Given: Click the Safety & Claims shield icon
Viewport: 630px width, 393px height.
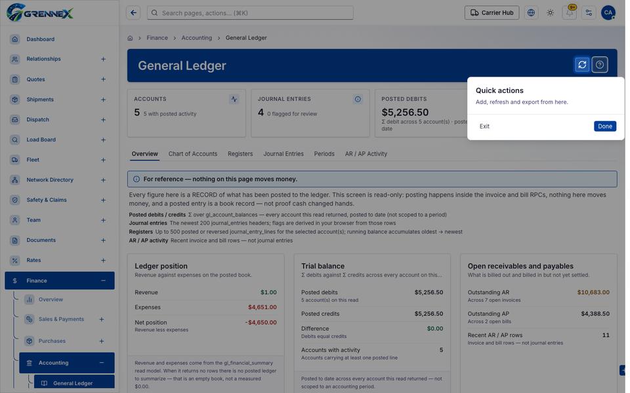Looking at the screenshot, I should (x=15, y=200).
